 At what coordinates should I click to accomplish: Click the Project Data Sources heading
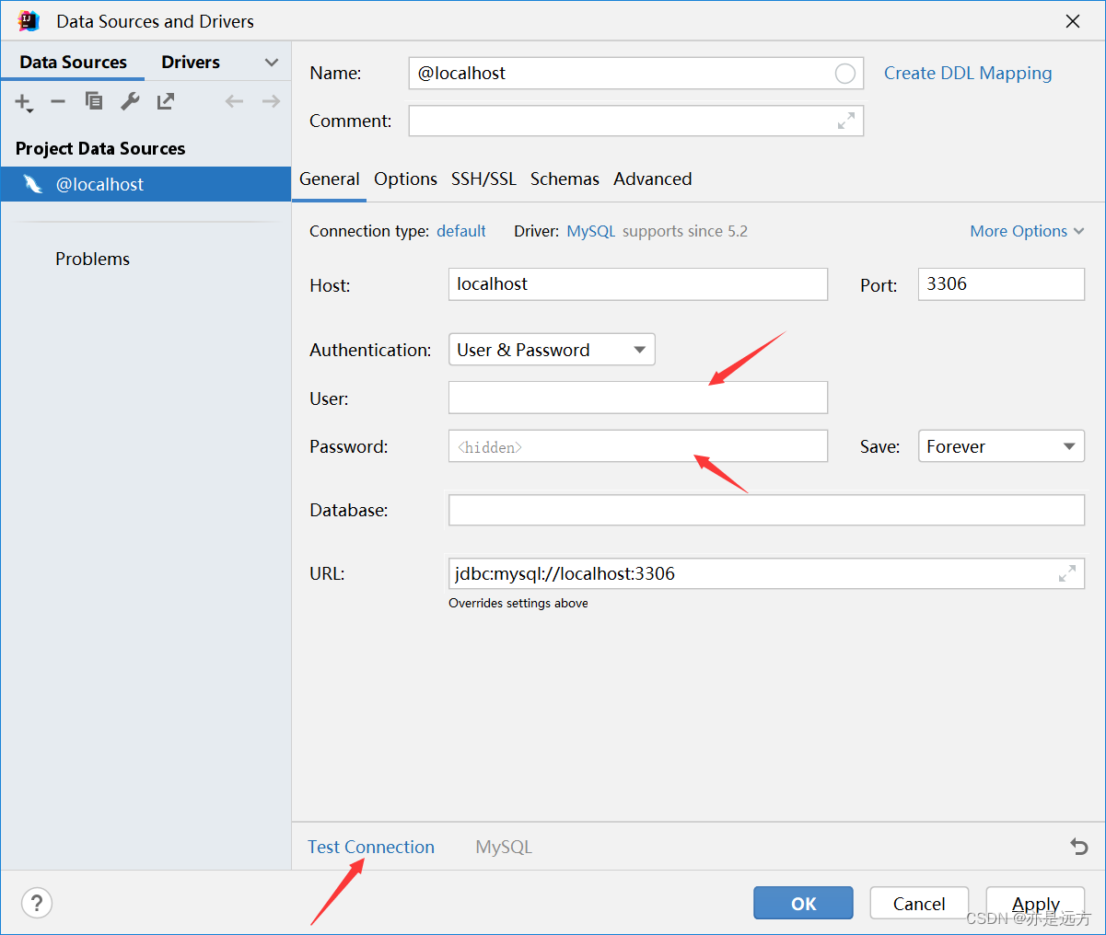(100, 148)
